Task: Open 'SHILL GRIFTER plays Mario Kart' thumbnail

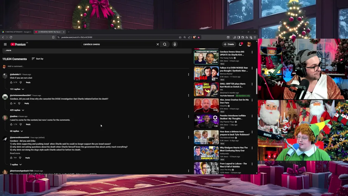Action: [206, 89]
